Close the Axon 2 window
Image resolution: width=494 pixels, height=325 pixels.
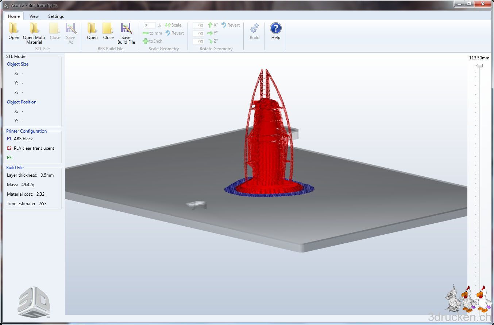[x=482, y=4]
